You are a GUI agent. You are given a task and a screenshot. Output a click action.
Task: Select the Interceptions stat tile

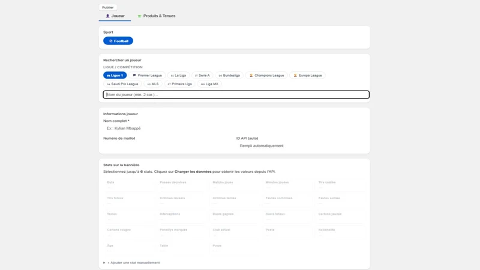pos(181,217)
